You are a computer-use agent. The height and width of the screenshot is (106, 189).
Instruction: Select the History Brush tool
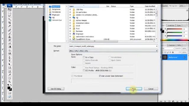pos(9,40)
